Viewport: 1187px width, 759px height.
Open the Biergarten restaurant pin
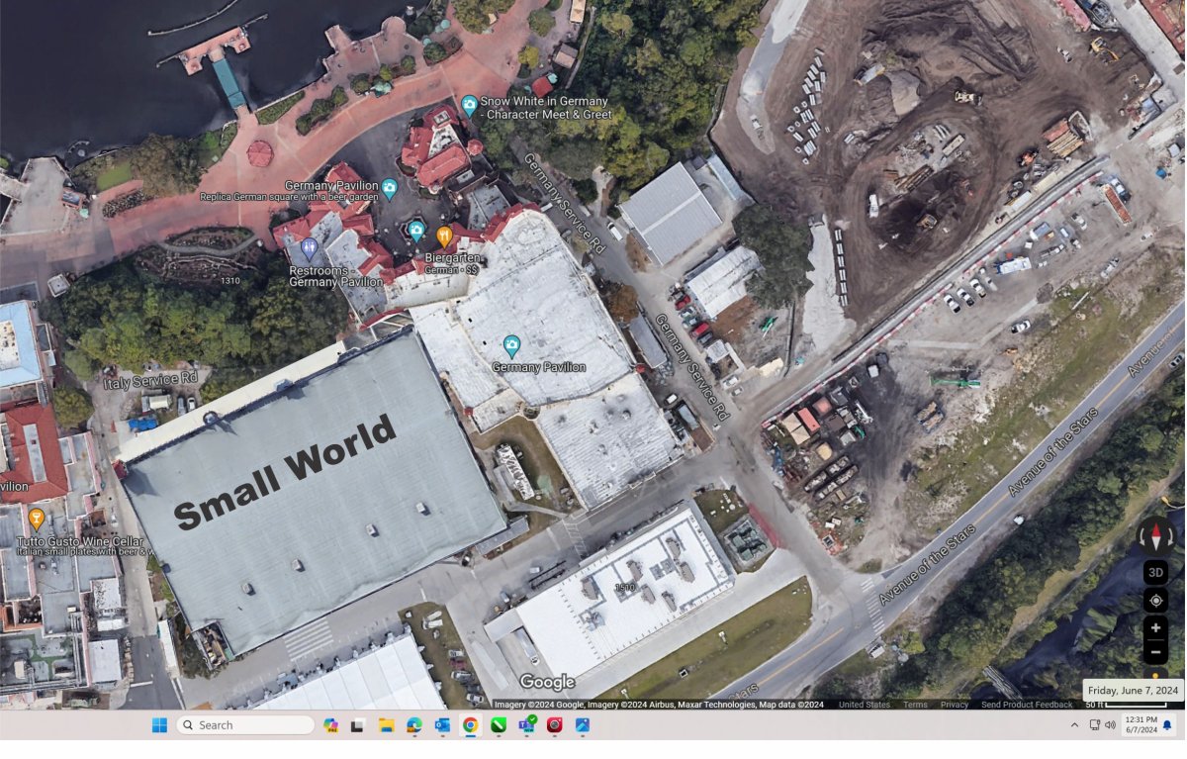[x=444, y=236]
